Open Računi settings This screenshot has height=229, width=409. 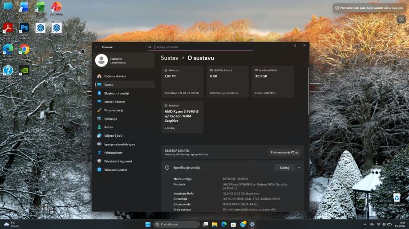point(125,127)
